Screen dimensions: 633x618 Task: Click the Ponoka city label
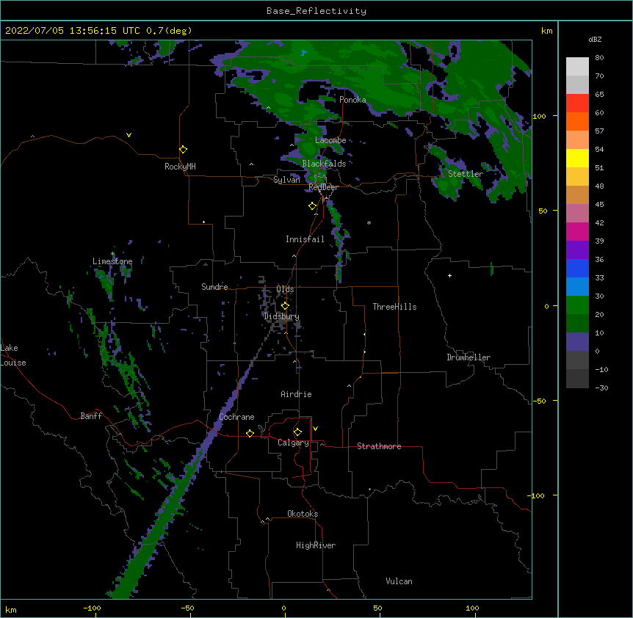[x=352, y=100]
